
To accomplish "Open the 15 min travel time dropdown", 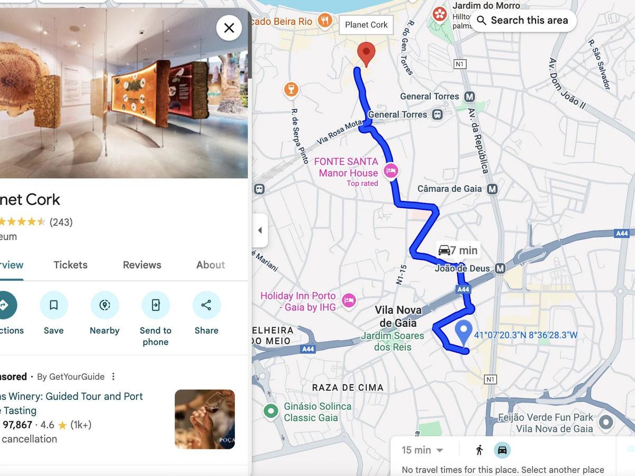I will [x=422, y=450].
